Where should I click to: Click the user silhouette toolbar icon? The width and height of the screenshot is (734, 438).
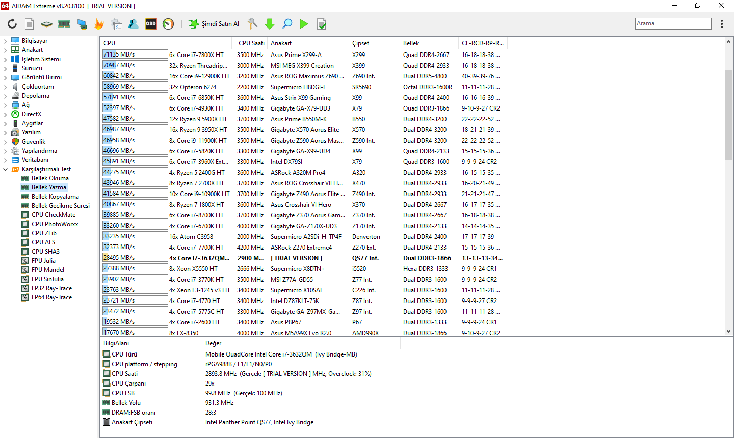pyautogui.click(x=134, y=24)
